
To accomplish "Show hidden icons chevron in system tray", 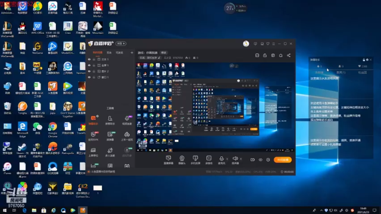I will click(x=321, y=210).
